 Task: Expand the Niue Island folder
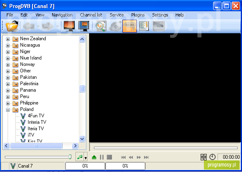[x=8, y=58]
